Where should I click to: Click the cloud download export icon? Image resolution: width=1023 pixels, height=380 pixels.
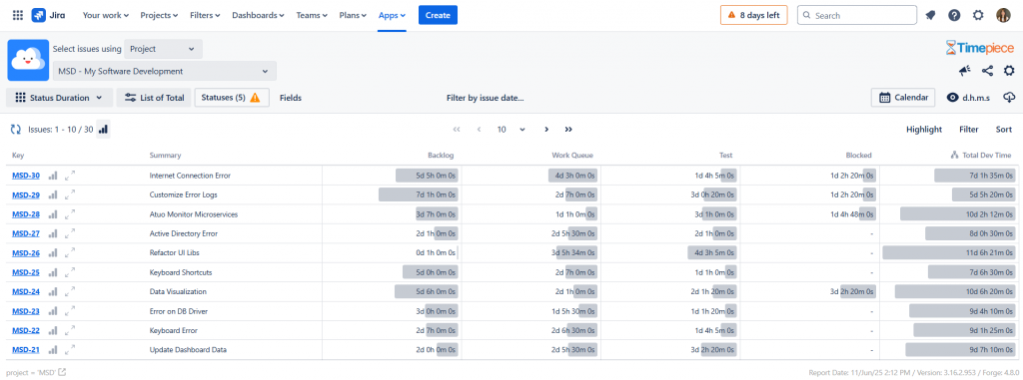click(1009, 97)
